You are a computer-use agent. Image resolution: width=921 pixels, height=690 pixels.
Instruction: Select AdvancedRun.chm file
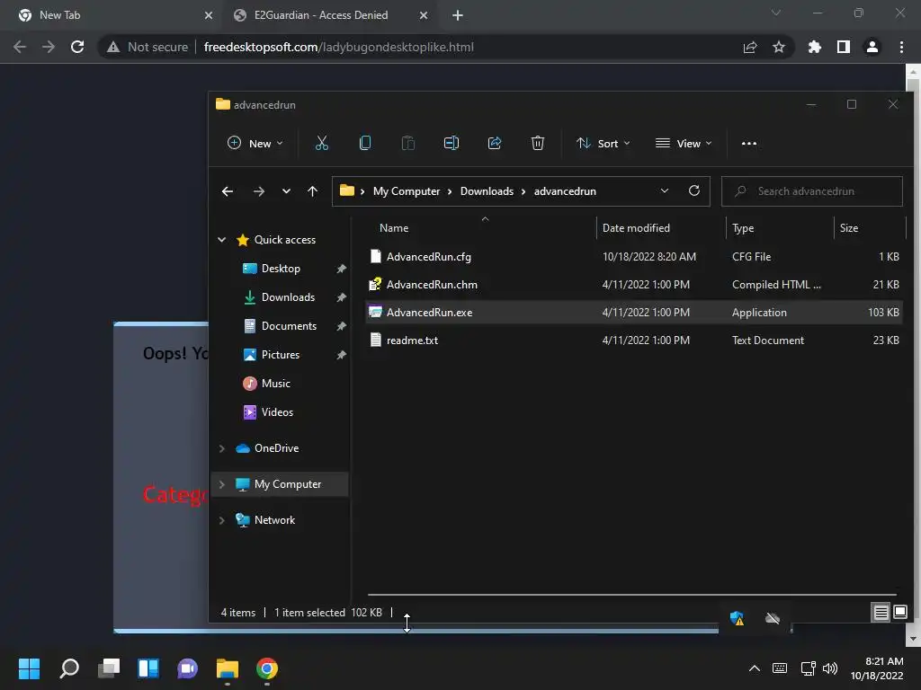tap(634, 285)
